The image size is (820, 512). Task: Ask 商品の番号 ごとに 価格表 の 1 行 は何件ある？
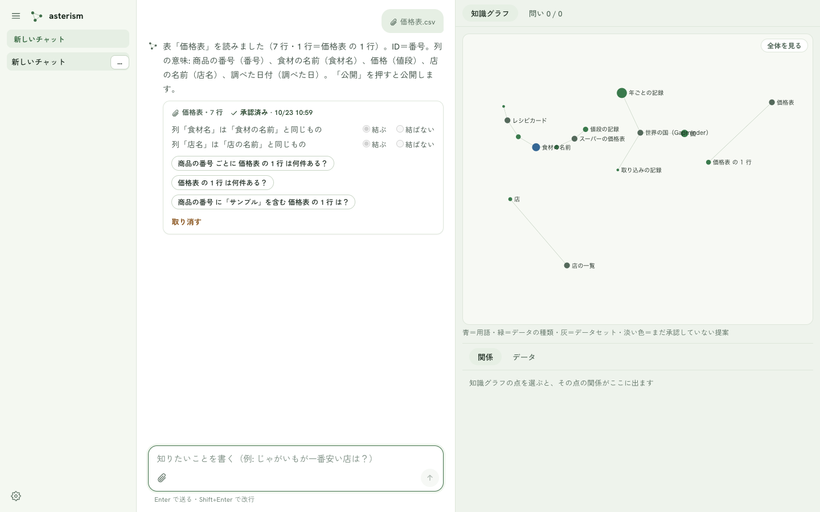click(253, 163)
